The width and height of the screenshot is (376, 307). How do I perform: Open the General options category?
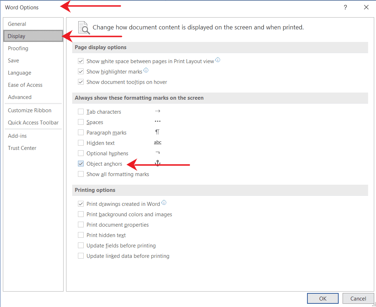pyautogui.click(x=33, y=24)
